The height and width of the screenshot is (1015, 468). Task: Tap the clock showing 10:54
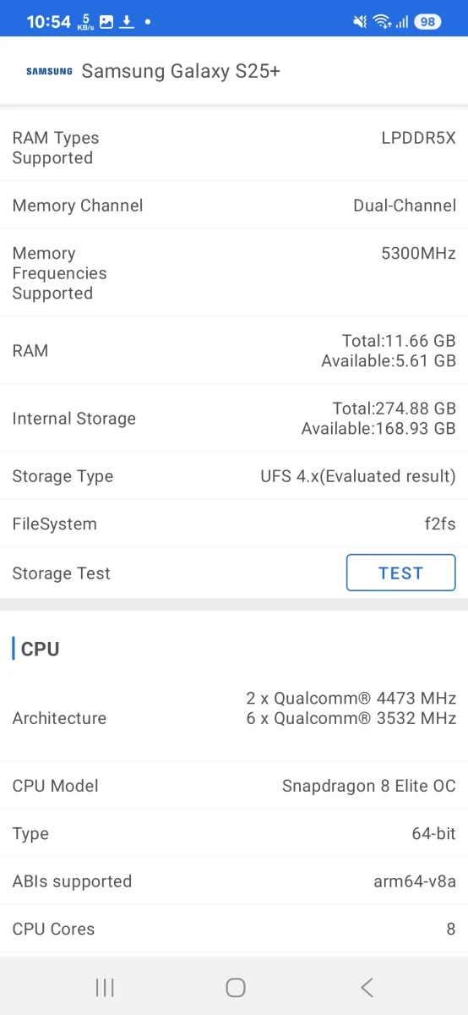[x=48, y=22]
